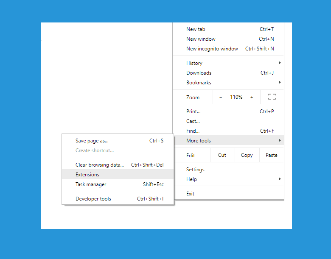
Task: Click the Paste button
Action: pos(272,155)
